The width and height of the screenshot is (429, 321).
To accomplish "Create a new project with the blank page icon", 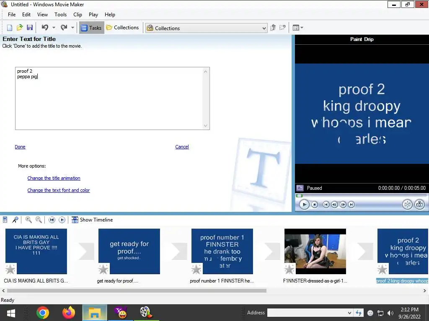I will 10,28.
